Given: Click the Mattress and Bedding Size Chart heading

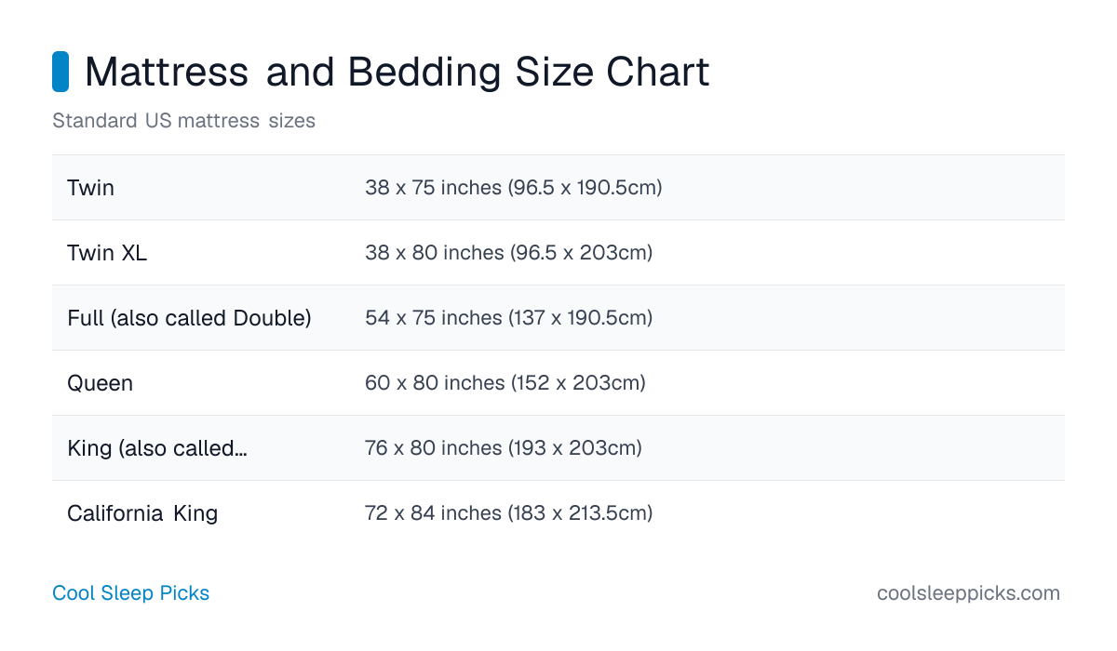Looking at the screenshot, I should pos(397,72).
